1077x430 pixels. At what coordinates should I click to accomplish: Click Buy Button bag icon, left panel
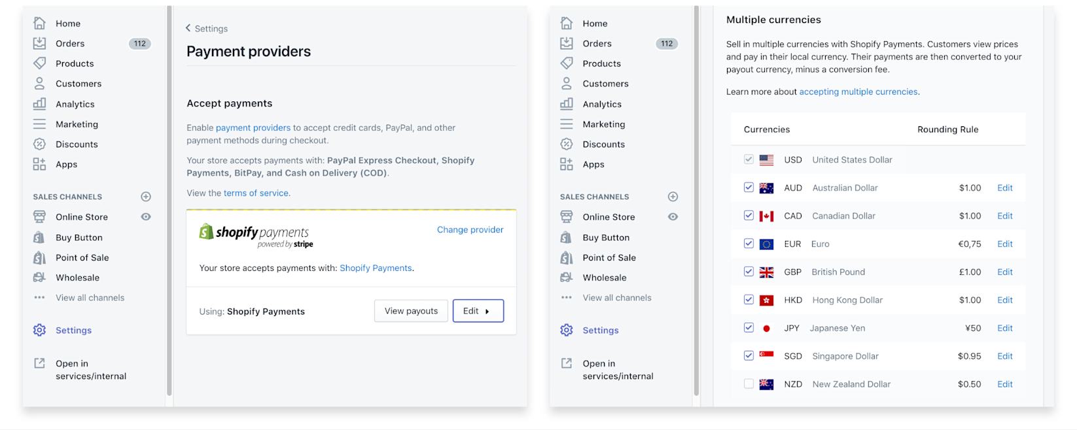39,238
